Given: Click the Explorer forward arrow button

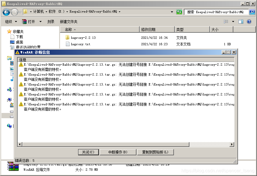Looking at the screenshot, I should click(14, 12).
